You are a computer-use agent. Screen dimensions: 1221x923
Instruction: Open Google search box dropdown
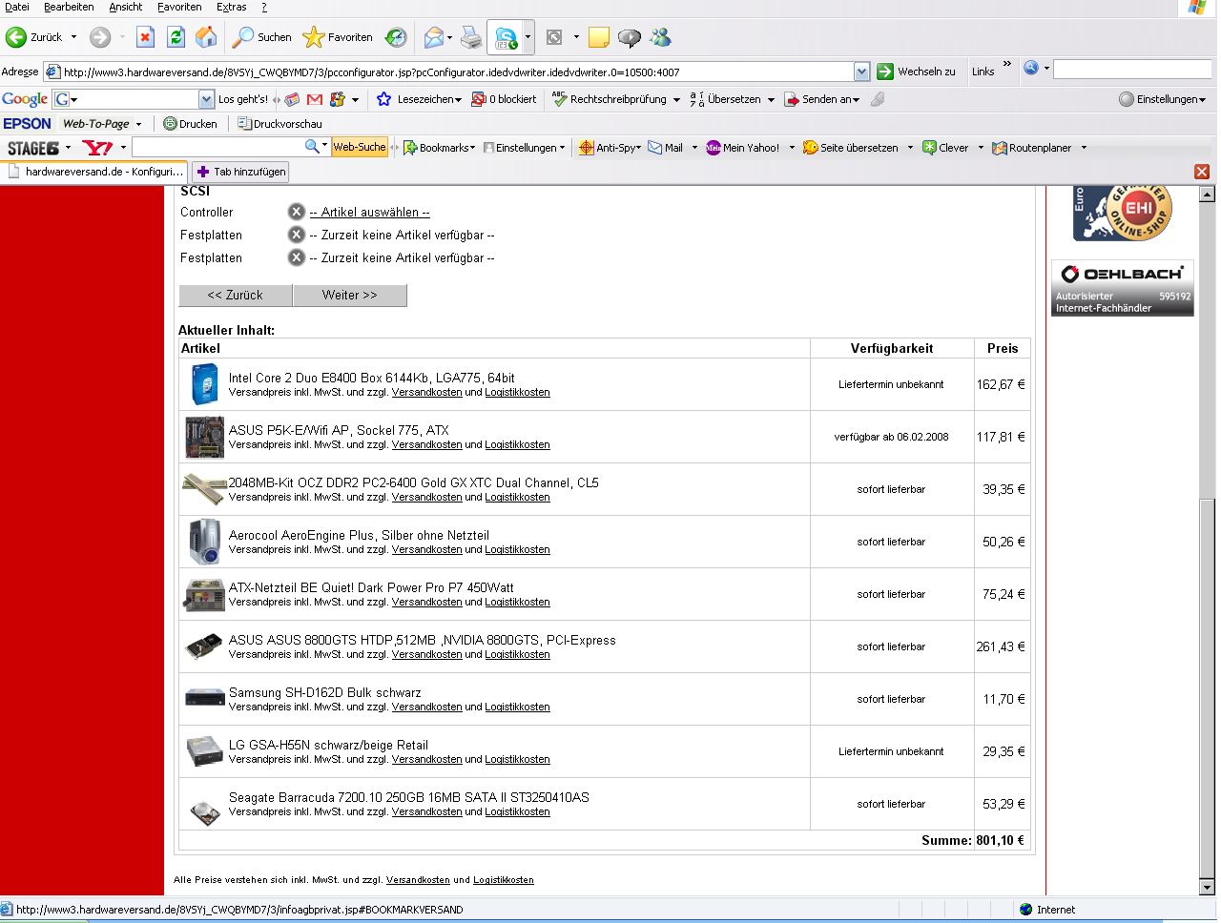tap(206, 99)
